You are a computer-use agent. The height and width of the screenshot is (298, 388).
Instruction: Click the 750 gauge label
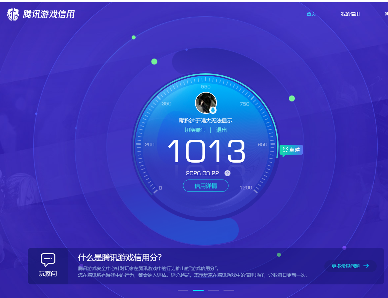(244, 104)
